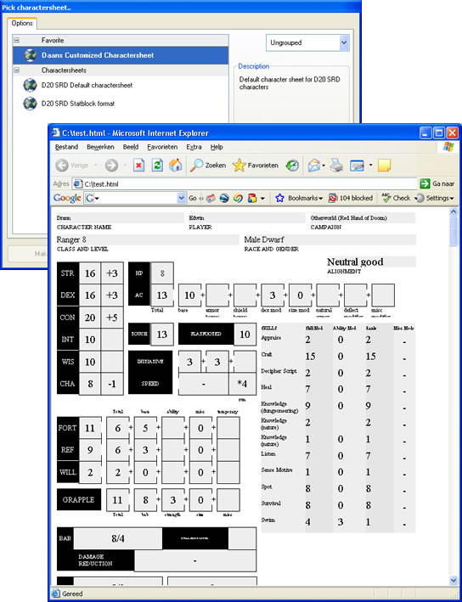
Task: Open the back button history dropdown arrow
Action: click(96, 166)
